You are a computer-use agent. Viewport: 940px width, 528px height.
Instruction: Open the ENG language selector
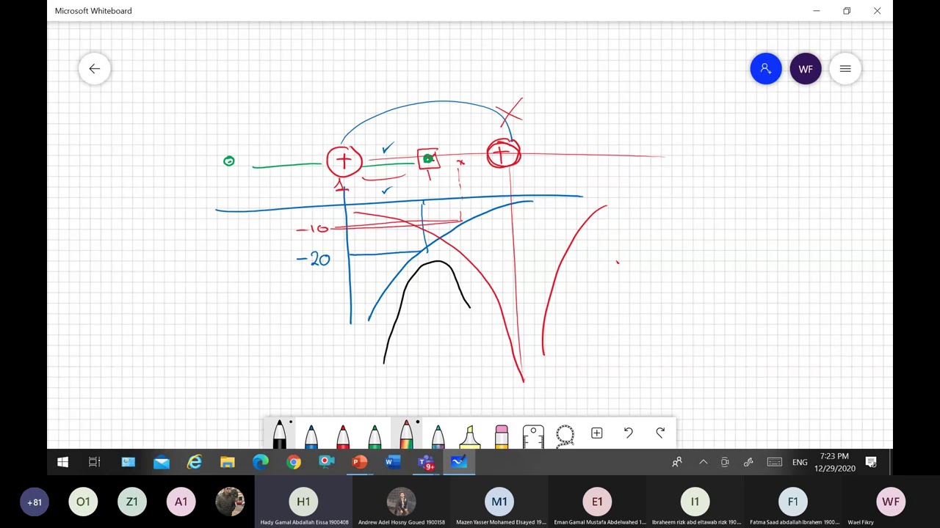click(800, 462)
